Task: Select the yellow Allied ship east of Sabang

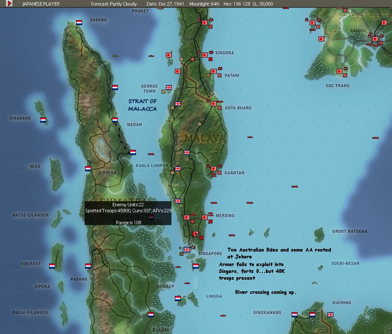Action: [115, 56]
